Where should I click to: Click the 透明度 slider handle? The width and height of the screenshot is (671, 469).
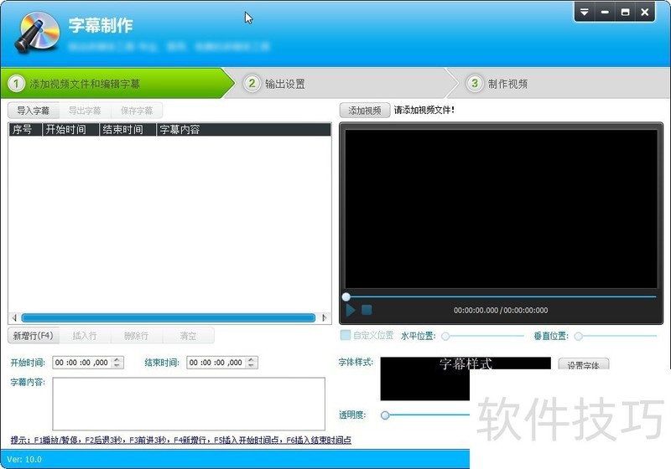click(x=385, y=415)
